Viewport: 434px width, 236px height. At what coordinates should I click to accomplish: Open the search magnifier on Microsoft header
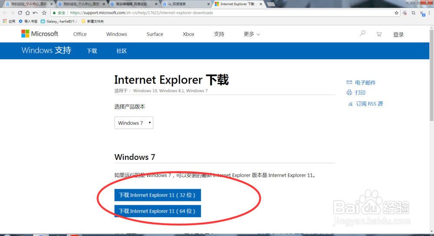click(362, 33)
